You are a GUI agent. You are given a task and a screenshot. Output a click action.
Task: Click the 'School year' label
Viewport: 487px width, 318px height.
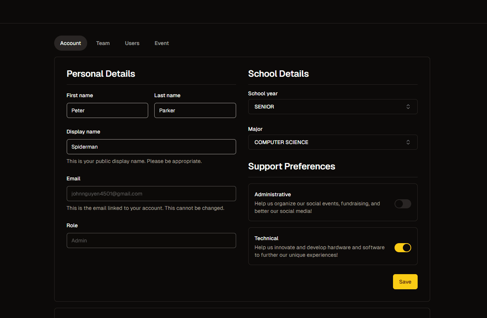pyautogui.click(x=263, y=93)
